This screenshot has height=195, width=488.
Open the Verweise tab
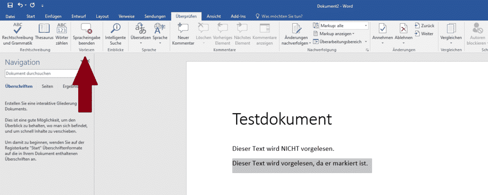tap(126, 17)
